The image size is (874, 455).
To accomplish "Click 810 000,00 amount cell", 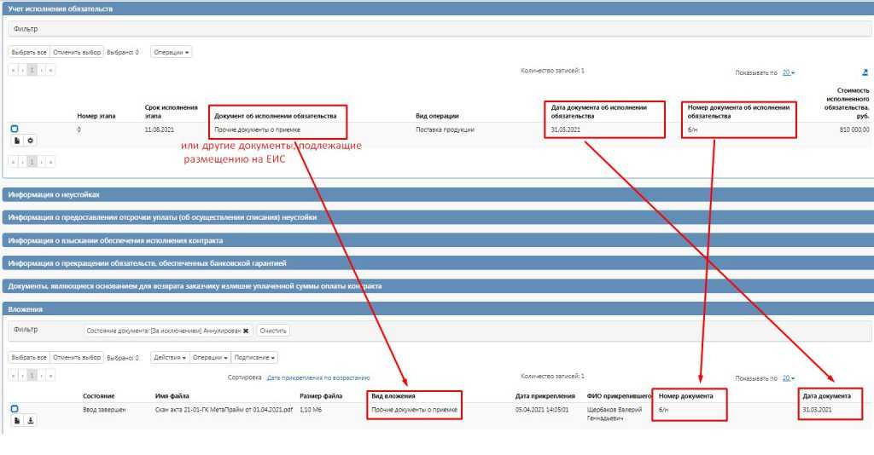I will point(854,130).
